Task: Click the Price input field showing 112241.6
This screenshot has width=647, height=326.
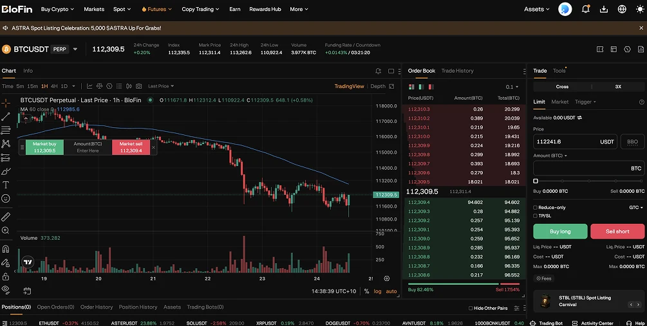Action: (575, 141)
